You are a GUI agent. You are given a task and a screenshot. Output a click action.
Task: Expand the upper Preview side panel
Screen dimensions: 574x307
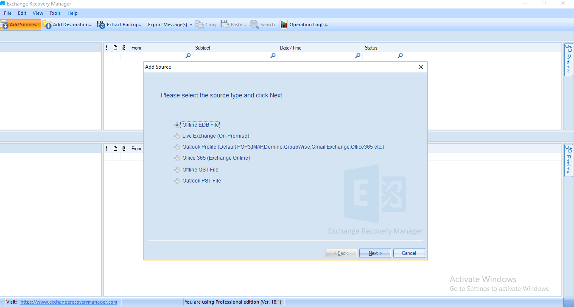pos(568,59)
